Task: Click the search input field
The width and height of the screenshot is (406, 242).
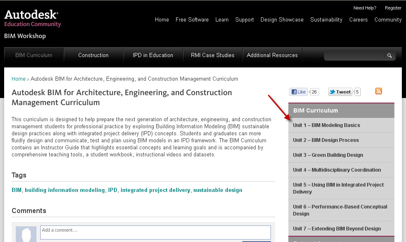Action: pos(354,55)
